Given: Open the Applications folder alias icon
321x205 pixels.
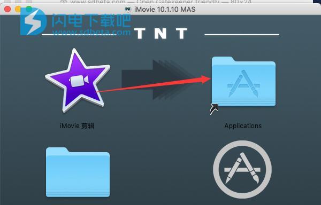Looking at the screenshot, I should click(243, 81).
